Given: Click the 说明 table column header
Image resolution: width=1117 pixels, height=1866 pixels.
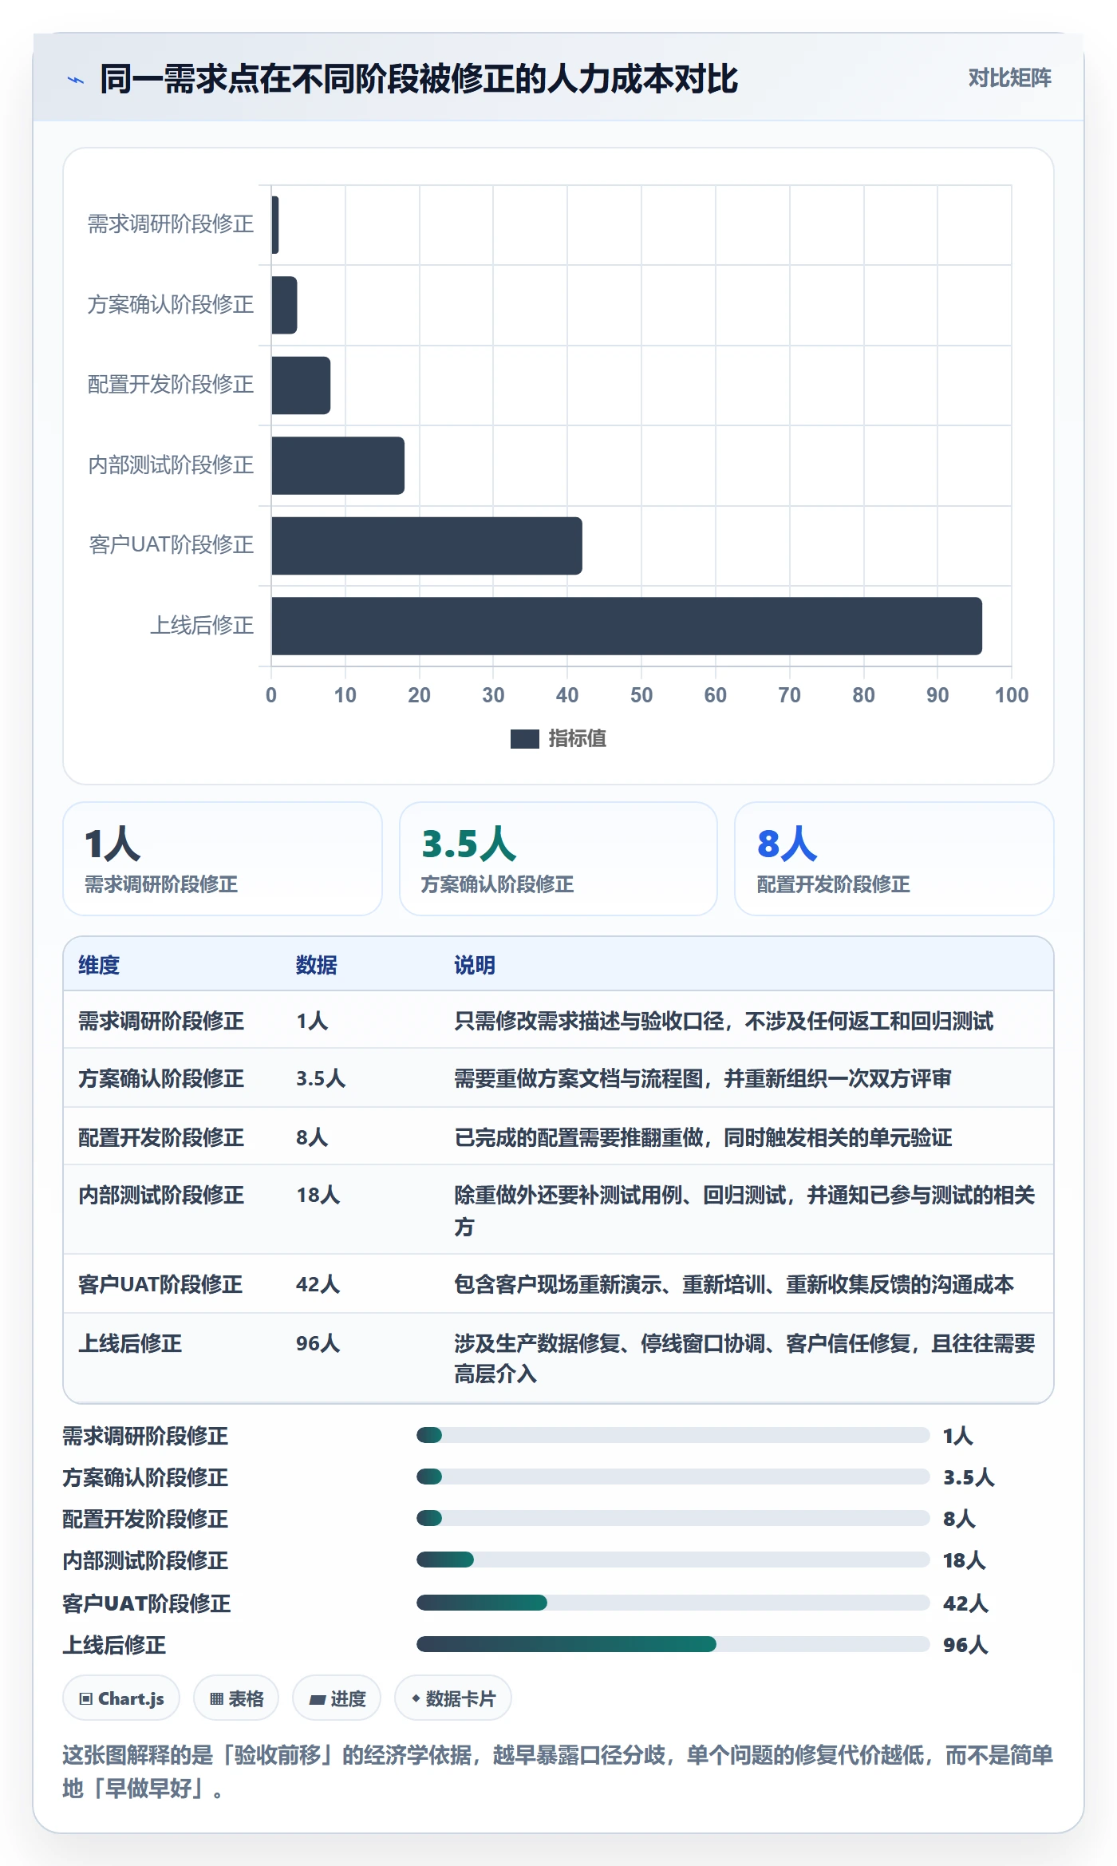Looking at the screenshot, I should 475,965.
